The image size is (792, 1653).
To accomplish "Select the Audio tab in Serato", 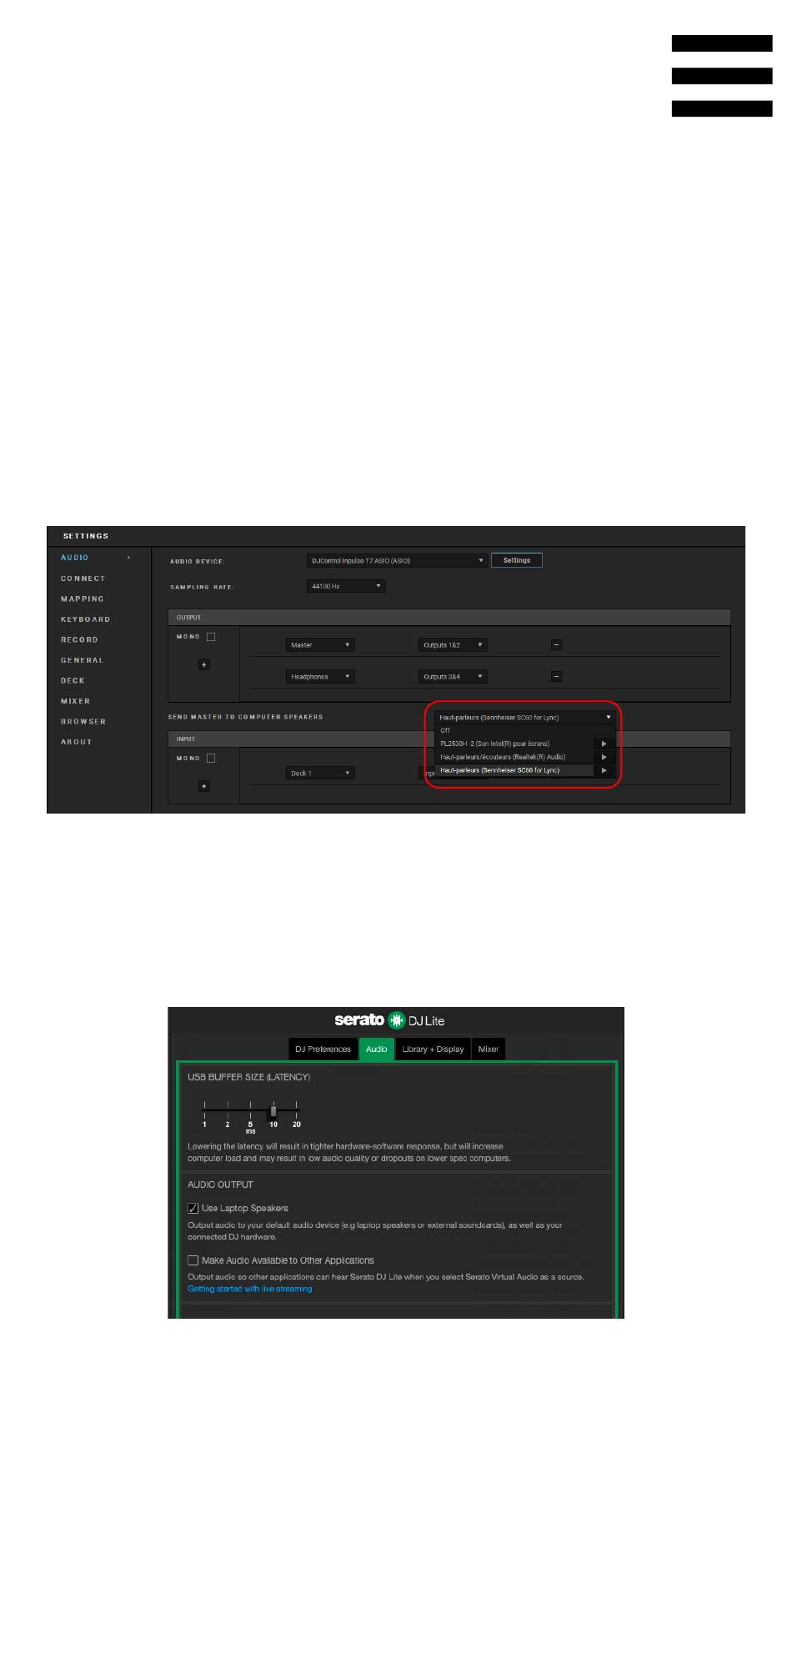I will click(376, 1049).
